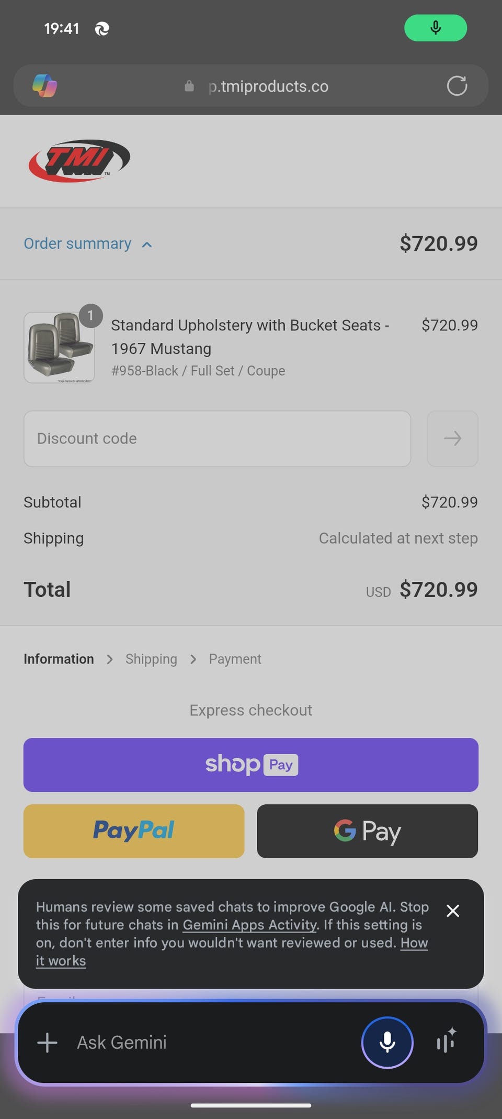
Task: Check out with Shop Pay
Action: [x=251, y=765]
